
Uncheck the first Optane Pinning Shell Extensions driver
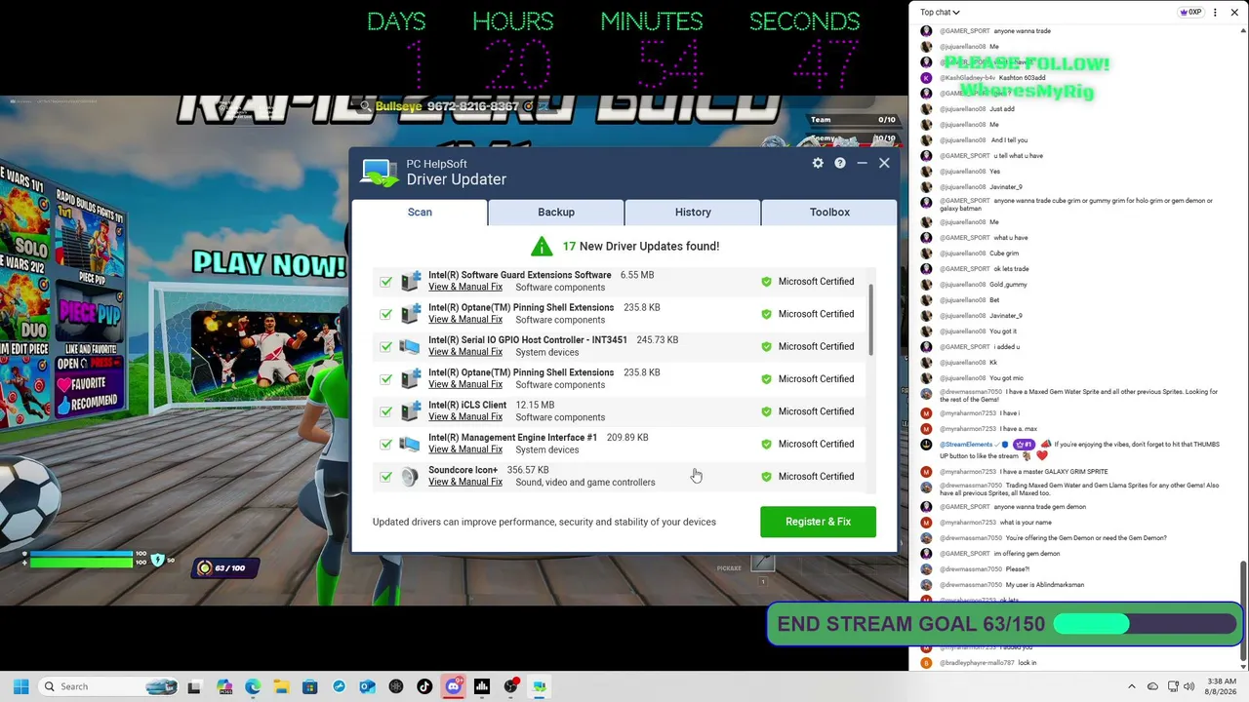click(x=386, y=314)
